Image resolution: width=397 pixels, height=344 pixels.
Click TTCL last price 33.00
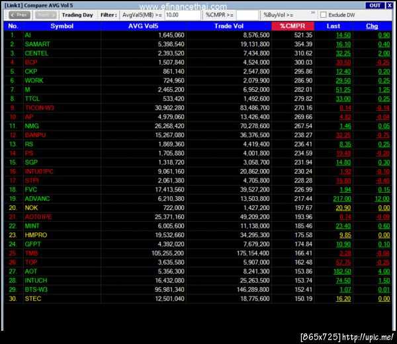pos(343,99)
